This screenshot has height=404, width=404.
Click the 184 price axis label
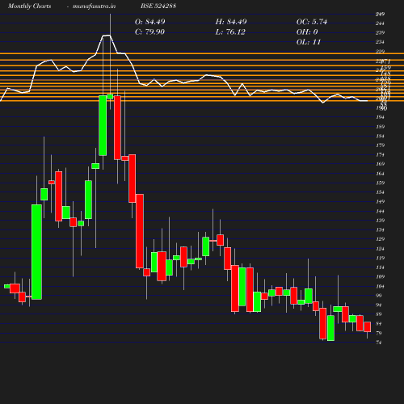(x=380, y=136)
